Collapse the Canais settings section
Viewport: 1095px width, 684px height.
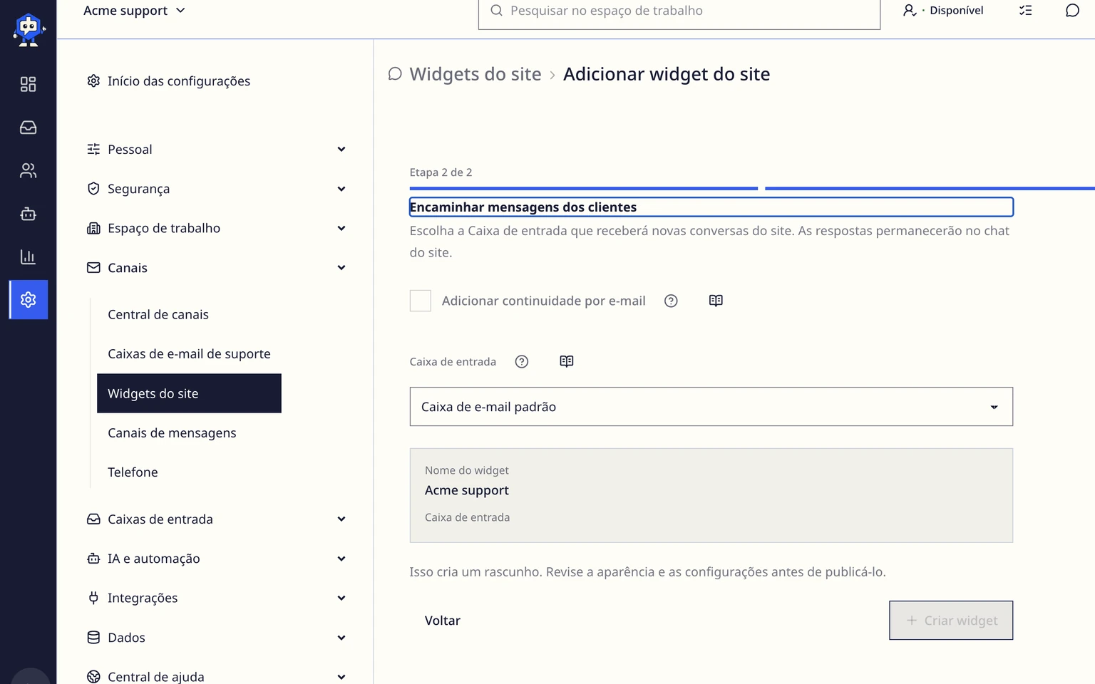point(216,268)
